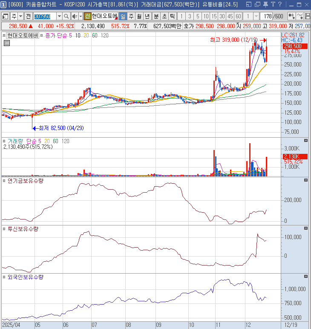Open the stock code dropdown arrow
This screenshot has height=329, width=311.
click(59, 16)
